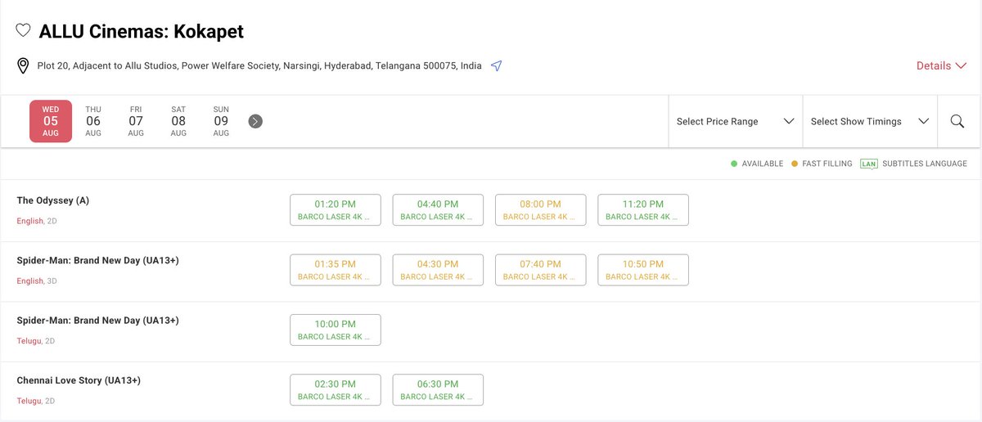This screenshot has height=422, width=982.
Task: Choose Spider-Man 3D 07:40 PM showtime
Action: pos(540,270)
